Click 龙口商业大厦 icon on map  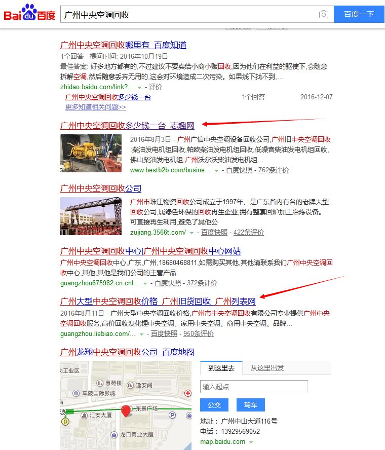coord(114,435)
